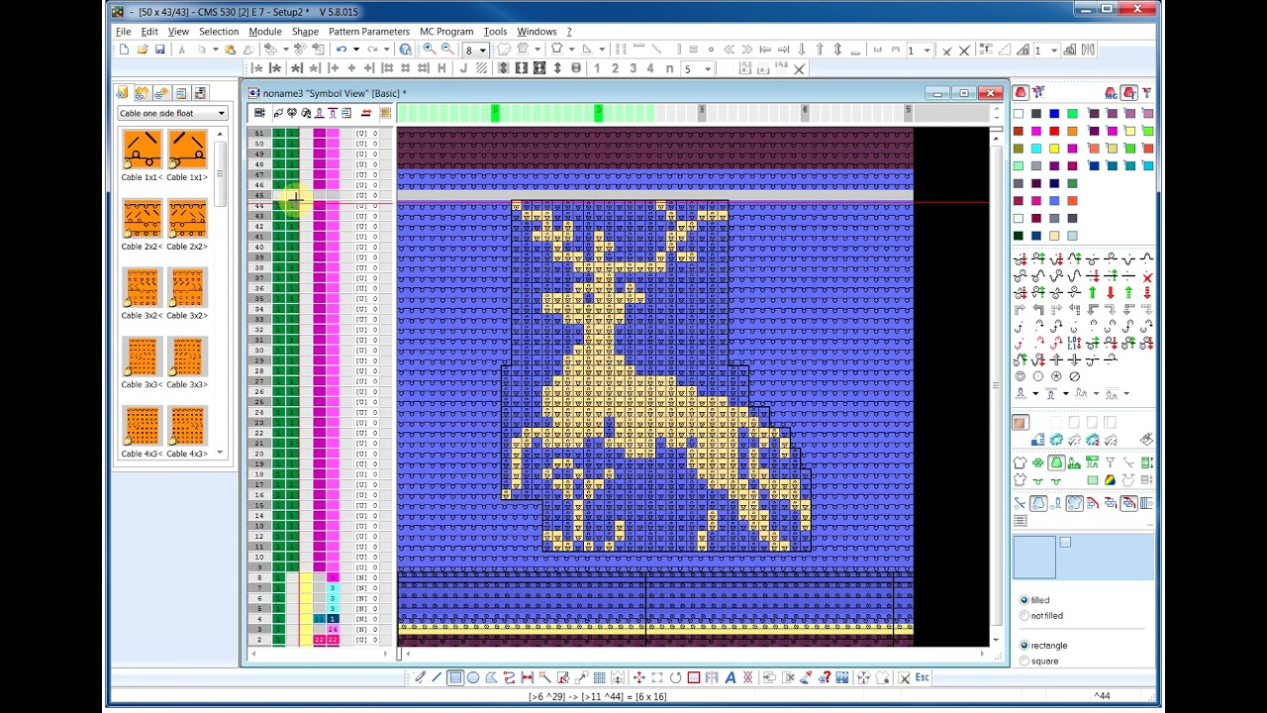1267x713 pixels.
Task: Click the red frame rectangle icon
Action: pos(693,677)
